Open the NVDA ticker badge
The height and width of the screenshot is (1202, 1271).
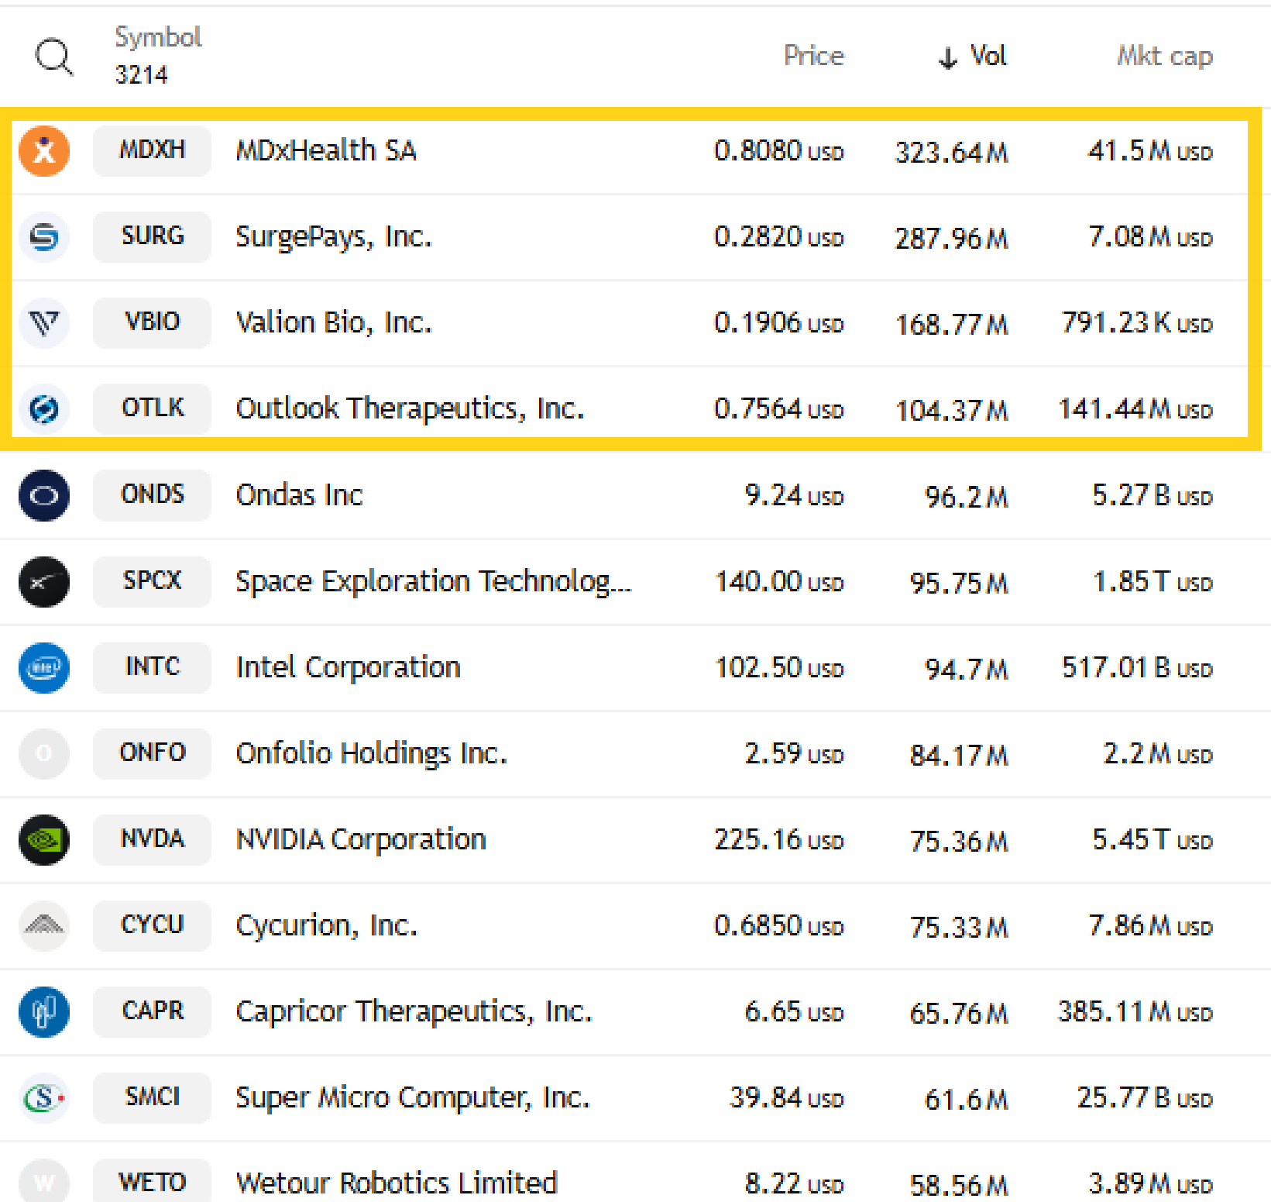tap(152, 839)
